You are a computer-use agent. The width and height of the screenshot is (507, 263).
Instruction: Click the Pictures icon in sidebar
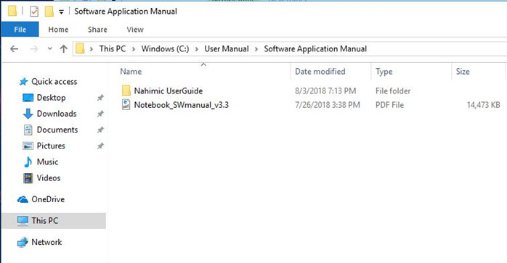pos(28,146)
